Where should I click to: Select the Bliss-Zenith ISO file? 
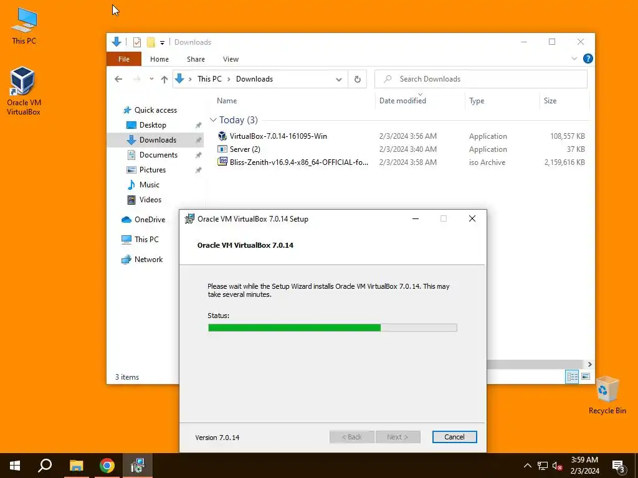tap(298, 162)
